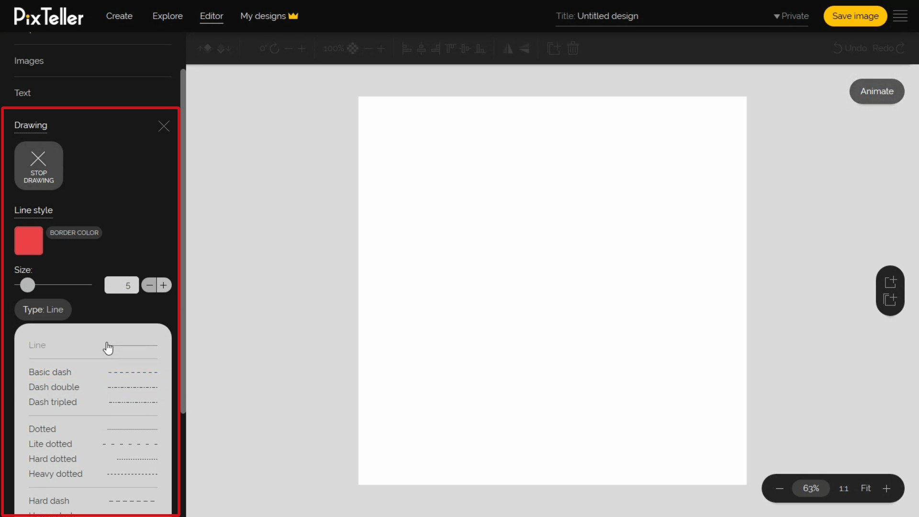The height and width of the screenshot is (517, 919).
Task: Click the size value field showing 5
Action: (122, 285)
